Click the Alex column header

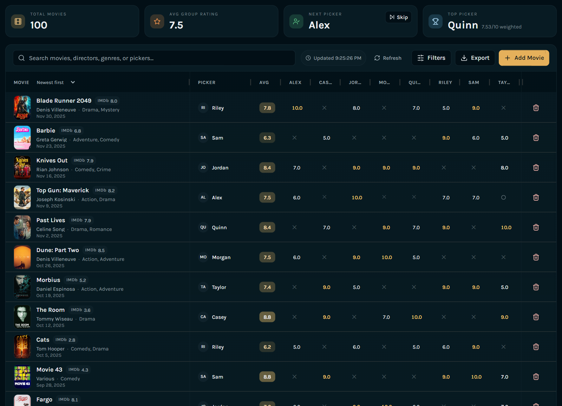(295, 83)
